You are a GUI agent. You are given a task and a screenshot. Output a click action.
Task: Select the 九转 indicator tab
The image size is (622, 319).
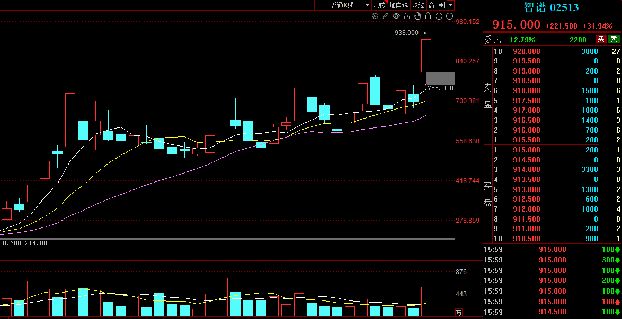(379, 5)
